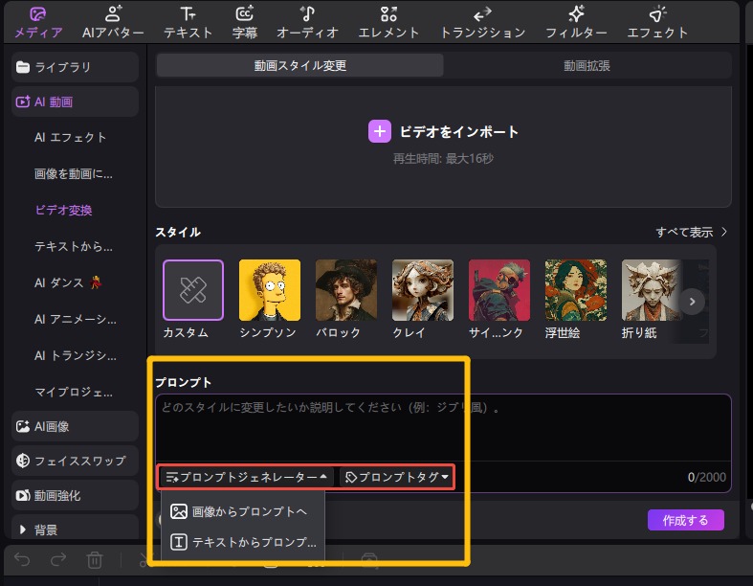Choose 画像からプロンプトへ from menu
Image resolution: width=753 pixels, height=586 pixels.
[x=238, y=511]
